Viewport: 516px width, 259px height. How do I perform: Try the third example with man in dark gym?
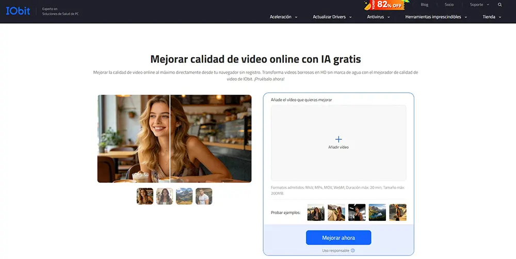357,212
